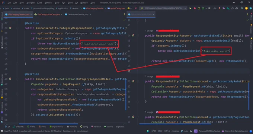
Task: Open the Database tool window on right sidebar
Action: coord(251,29)
